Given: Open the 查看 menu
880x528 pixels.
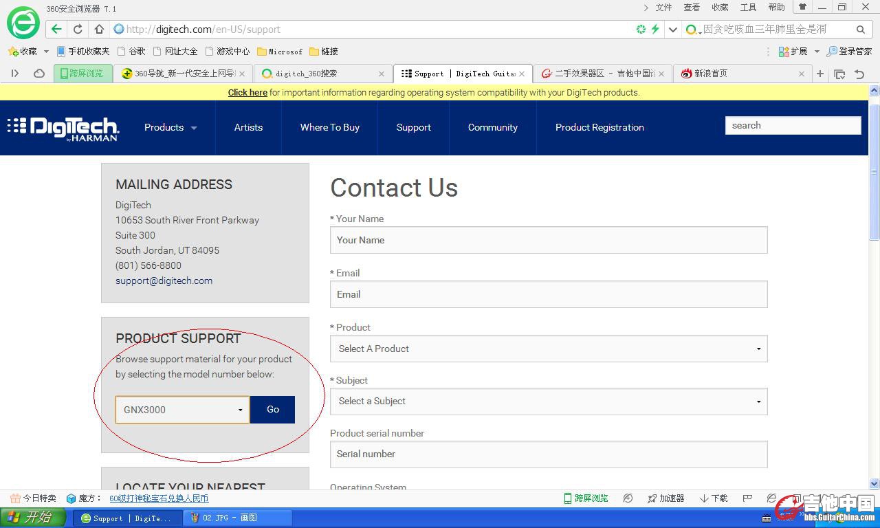Looking at the screenshot, I should click(692, 7).
